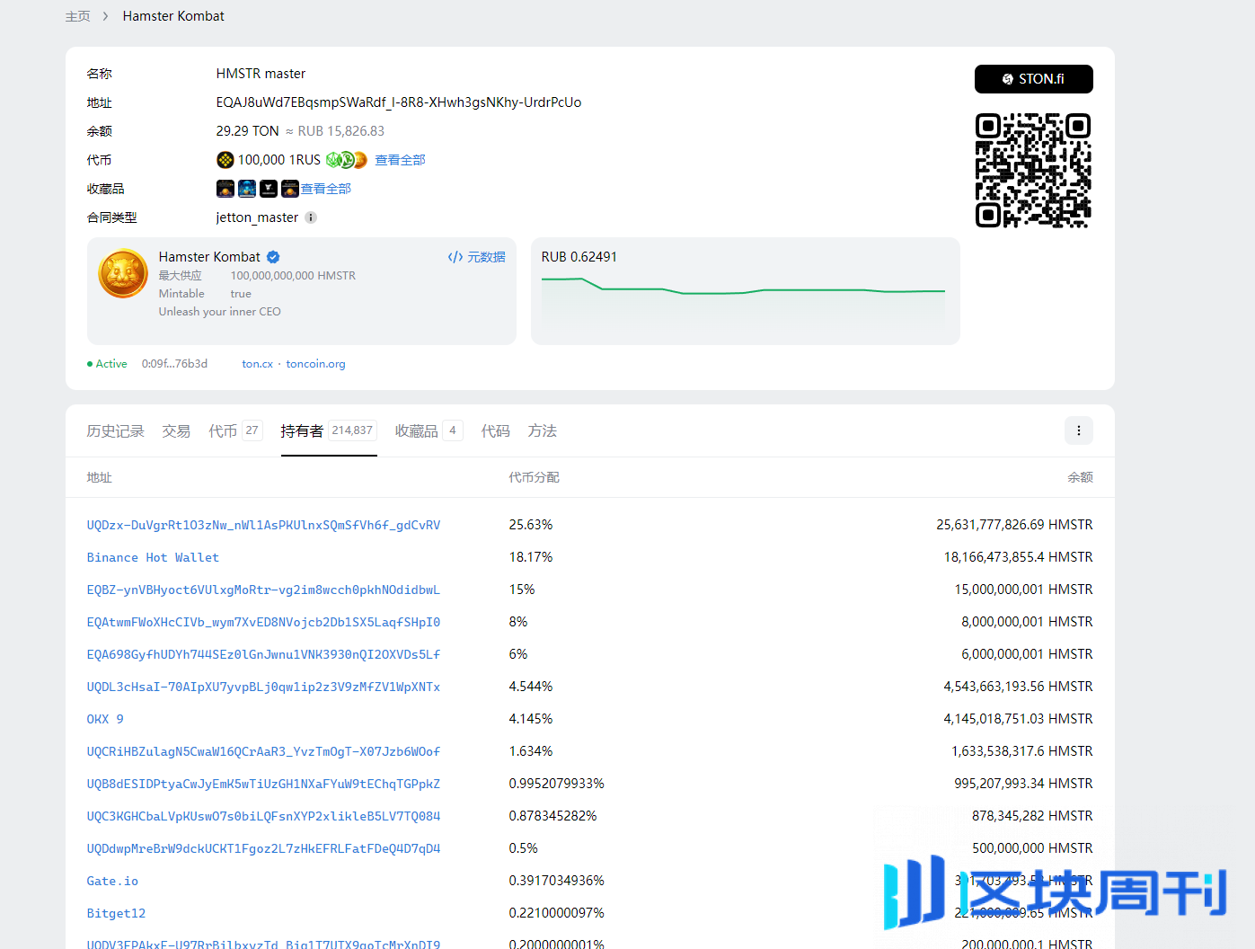Open holder address EQA698GyfhUDYh744

click(x=264, y=654)
